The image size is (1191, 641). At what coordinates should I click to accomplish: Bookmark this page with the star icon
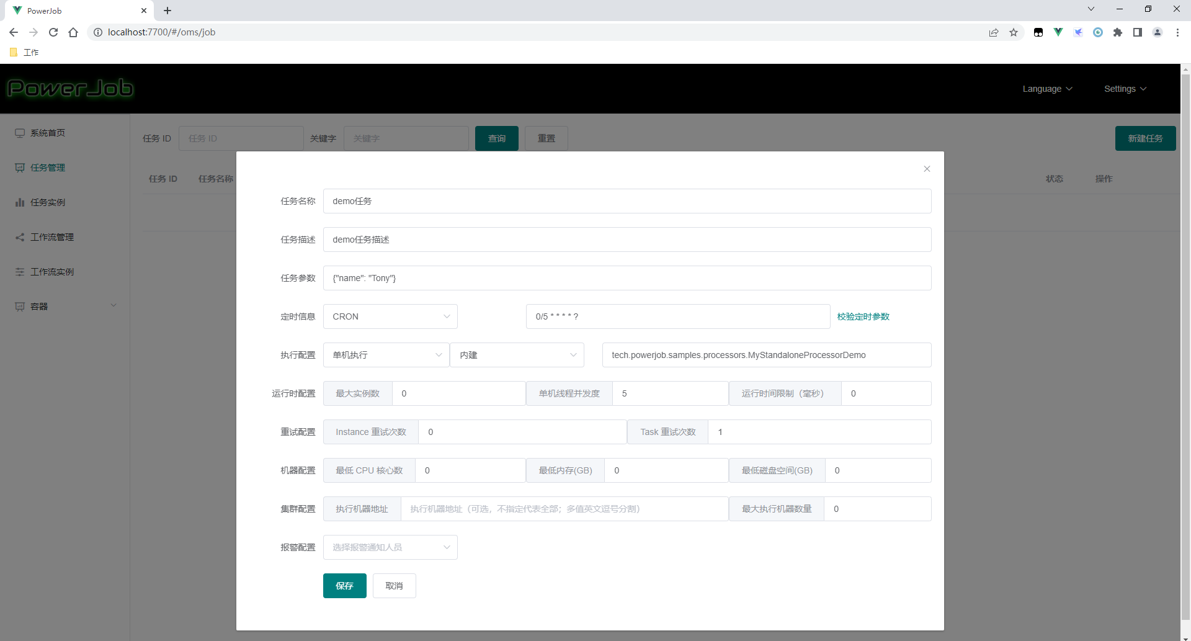click(x=1014, y=32)
